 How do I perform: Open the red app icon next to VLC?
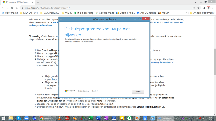[x=67, y=118]
